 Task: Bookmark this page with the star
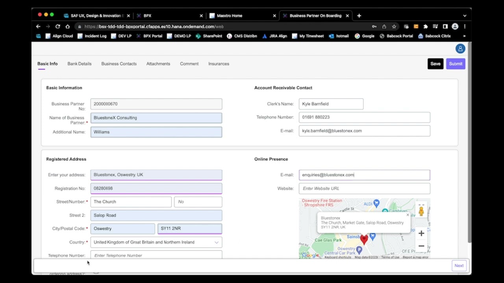[x=394, y=26]
